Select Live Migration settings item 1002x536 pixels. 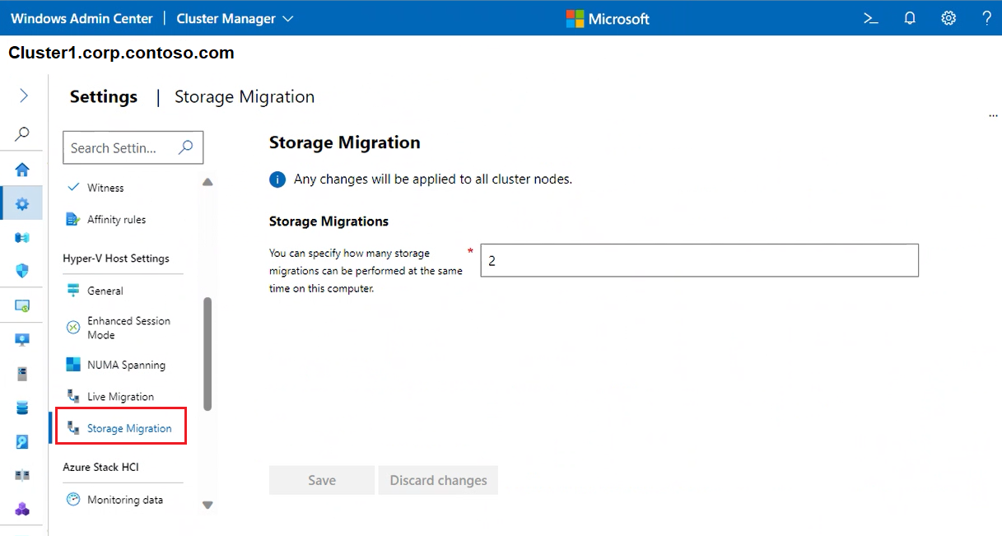(120, 397)
